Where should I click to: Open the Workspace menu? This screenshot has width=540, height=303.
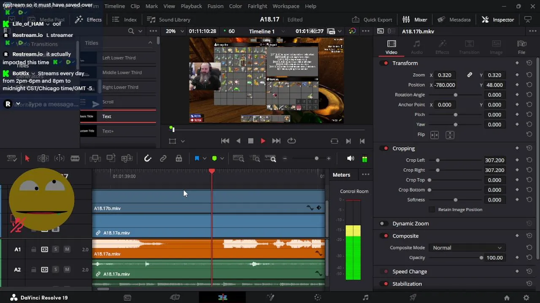point(286,6)
